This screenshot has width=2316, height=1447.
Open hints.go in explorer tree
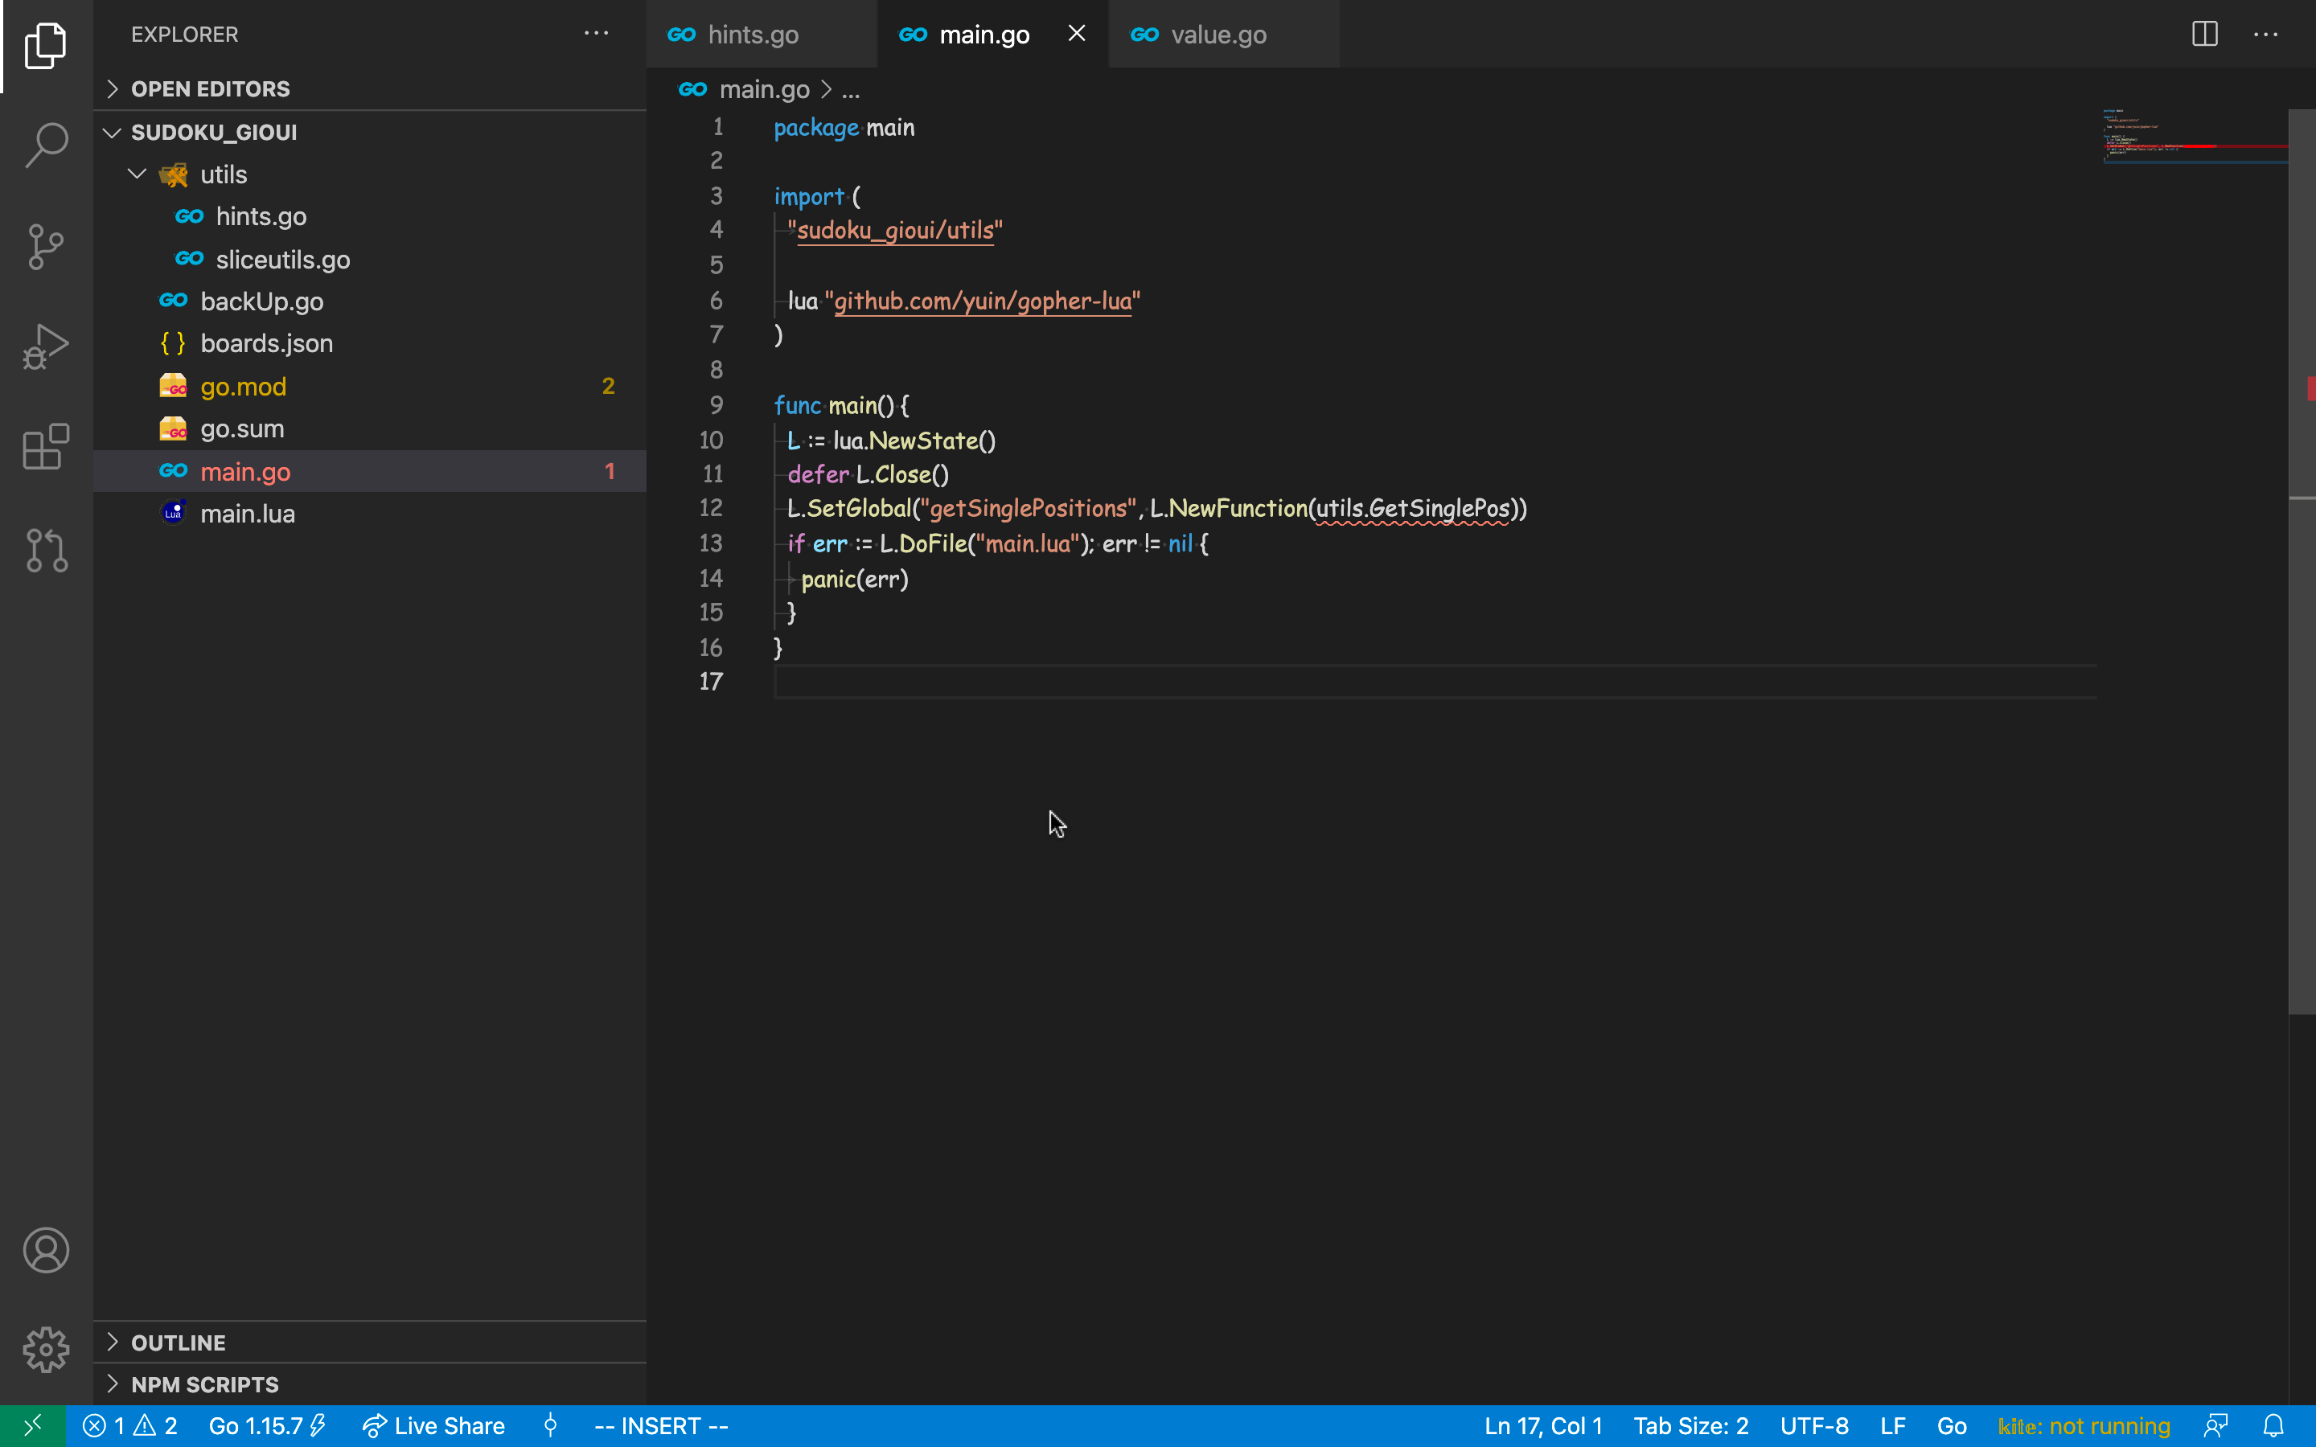[369, 216]
